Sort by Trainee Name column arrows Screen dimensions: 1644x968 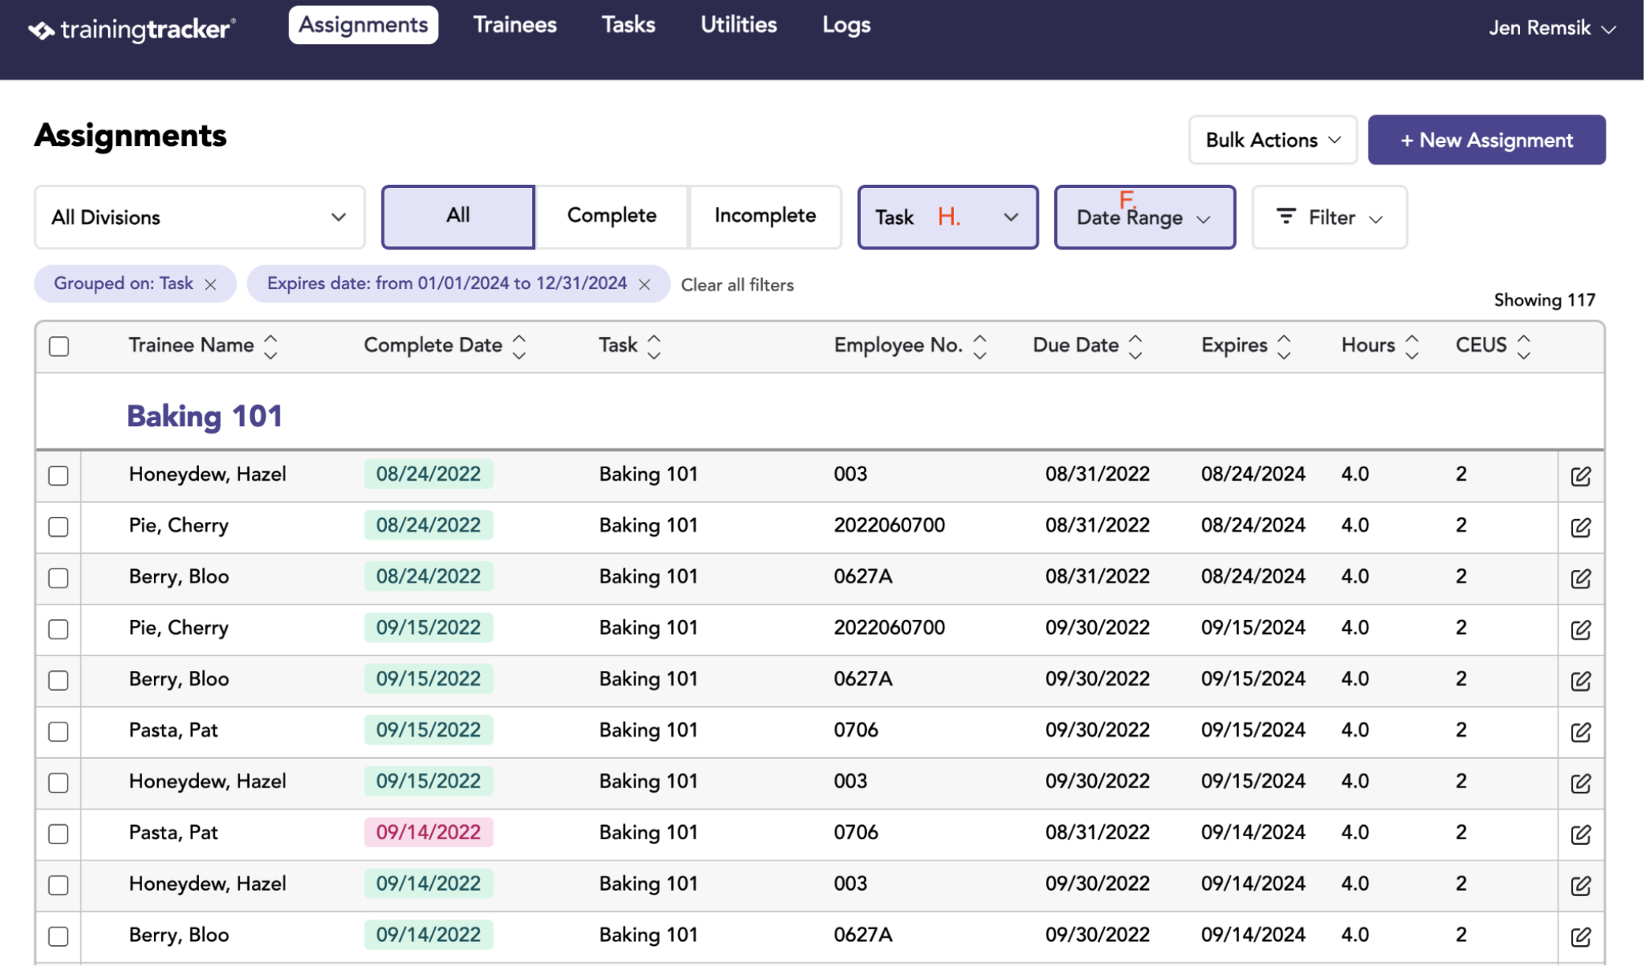click(x=271, y=347)
